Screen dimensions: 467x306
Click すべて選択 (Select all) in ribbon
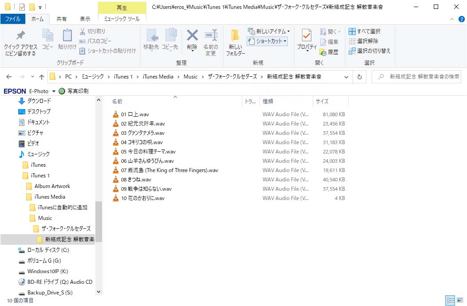click(x=365, y=31)
